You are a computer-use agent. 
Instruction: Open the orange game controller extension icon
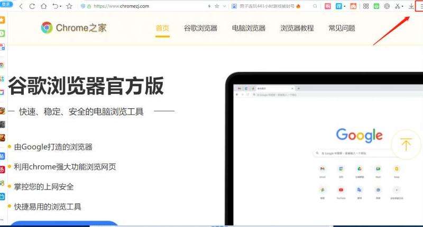(353, 6)
